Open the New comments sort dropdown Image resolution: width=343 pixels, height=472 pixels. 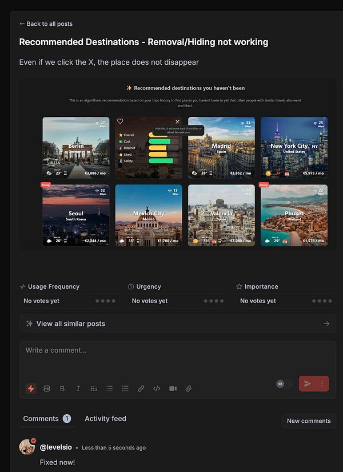309,421
